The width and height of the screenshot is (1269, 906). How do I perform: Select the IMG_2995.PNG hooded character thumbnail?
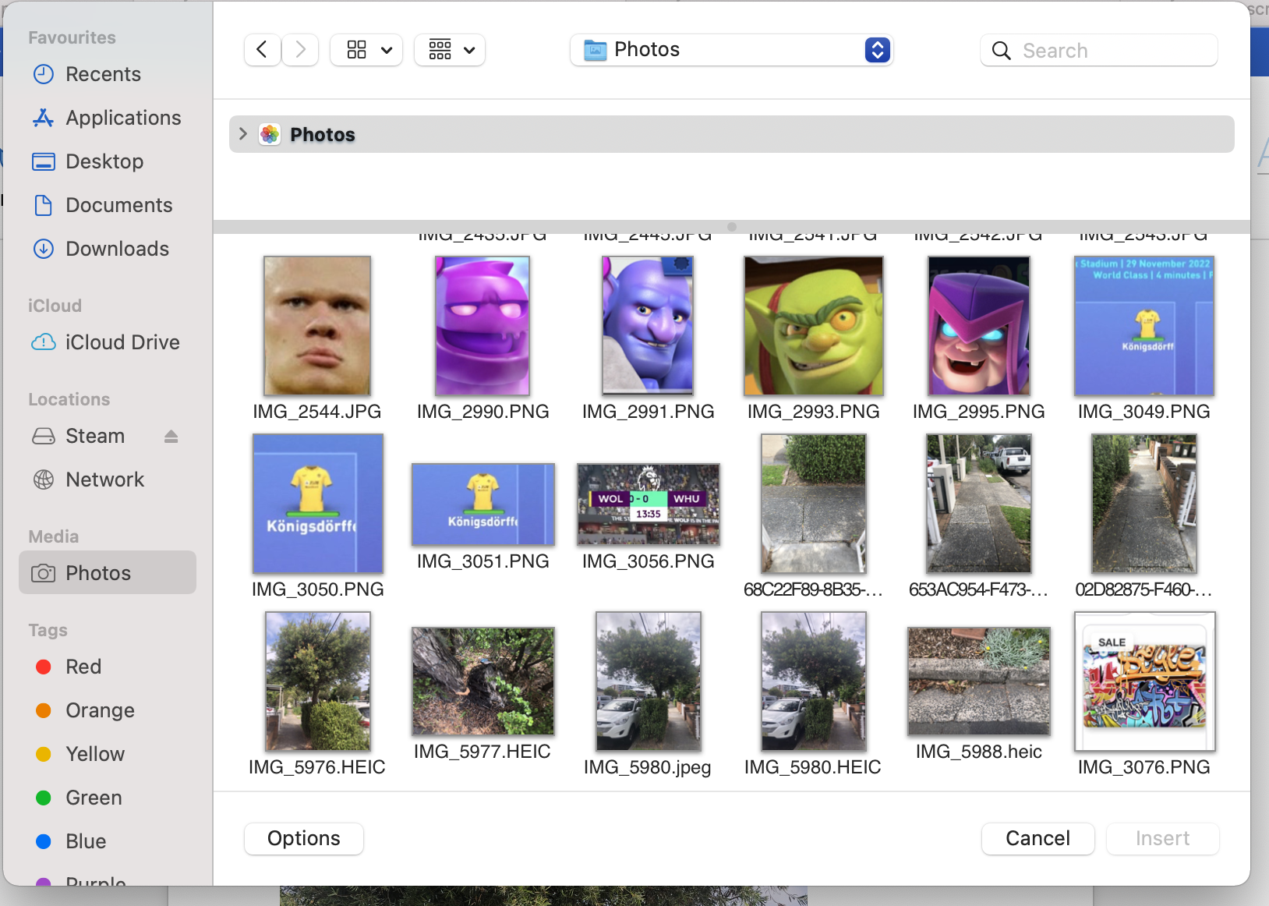tap(979, 326)
